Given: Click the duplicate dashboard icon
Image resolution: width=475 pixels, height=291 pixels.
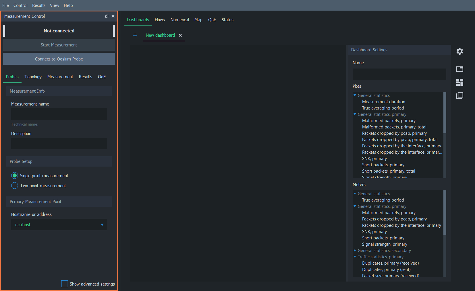Looking at the screenshot, I should point(459,95).
